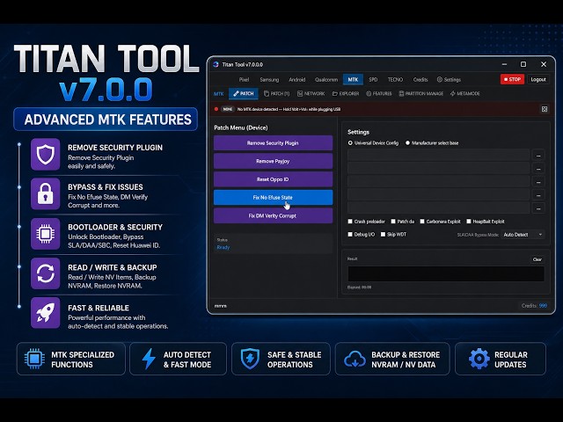Select Universal Device Config radio button
The width and height of the screenshot is (563, 422).
pos(350,142)
